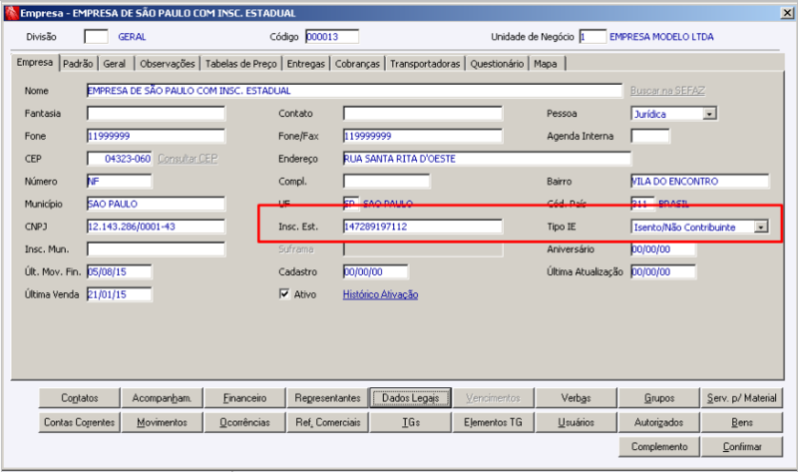Click the Bens button
The width and height of the screenshot is (798, 472).
742,422
